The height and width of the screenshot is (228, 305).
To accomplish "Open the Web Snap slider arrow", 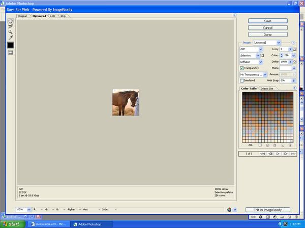I will [x=293, y=81].
